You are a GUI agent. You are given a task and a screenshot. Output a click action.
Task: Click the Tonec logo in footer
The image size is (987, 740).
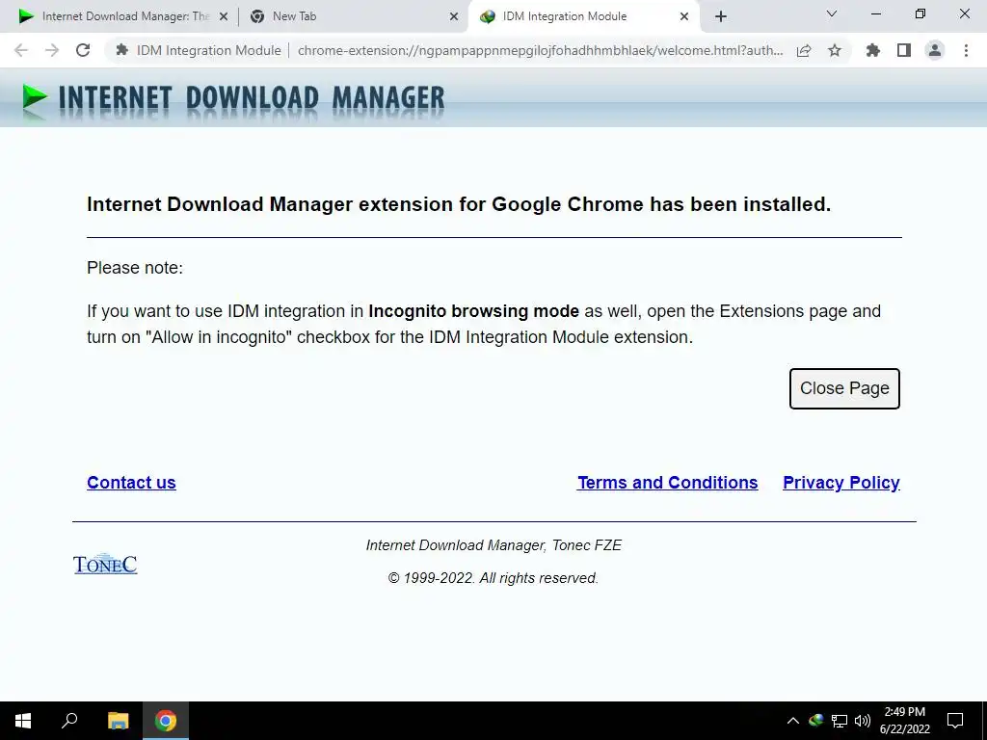(105, 564)
